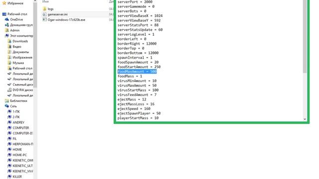Viewport: 319px width, 179px height.
Task: Click the line borderTop = 0
Action: click(131, 48)
